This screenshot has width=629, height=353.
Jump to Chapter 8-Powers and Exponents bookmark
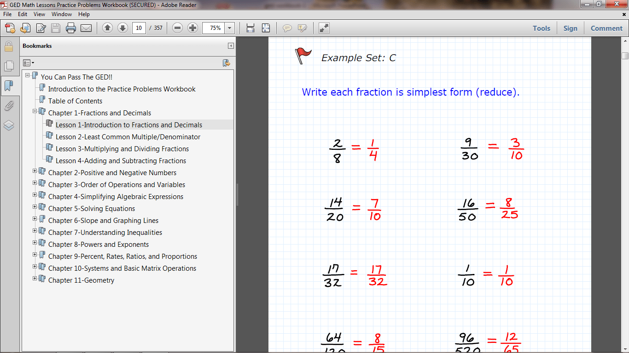pos(99,245)
